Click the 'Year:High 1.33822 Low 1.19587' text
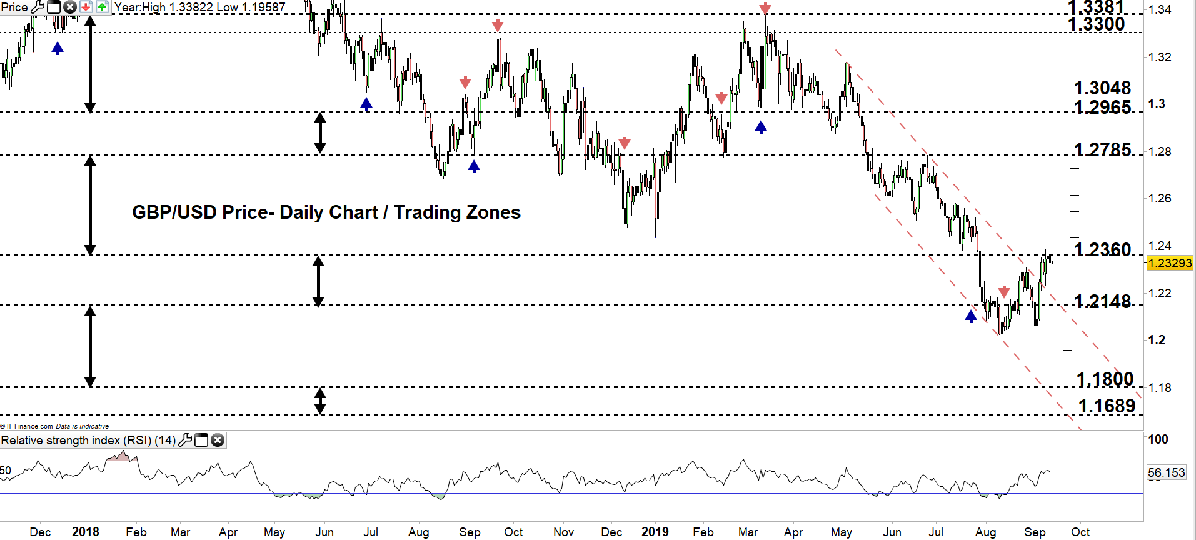1196x540 pixels. (x=200, y=7)
